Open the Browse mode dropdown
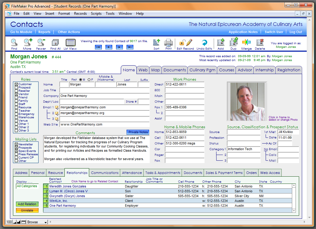The image size is (316, 229). coord(37,222)
